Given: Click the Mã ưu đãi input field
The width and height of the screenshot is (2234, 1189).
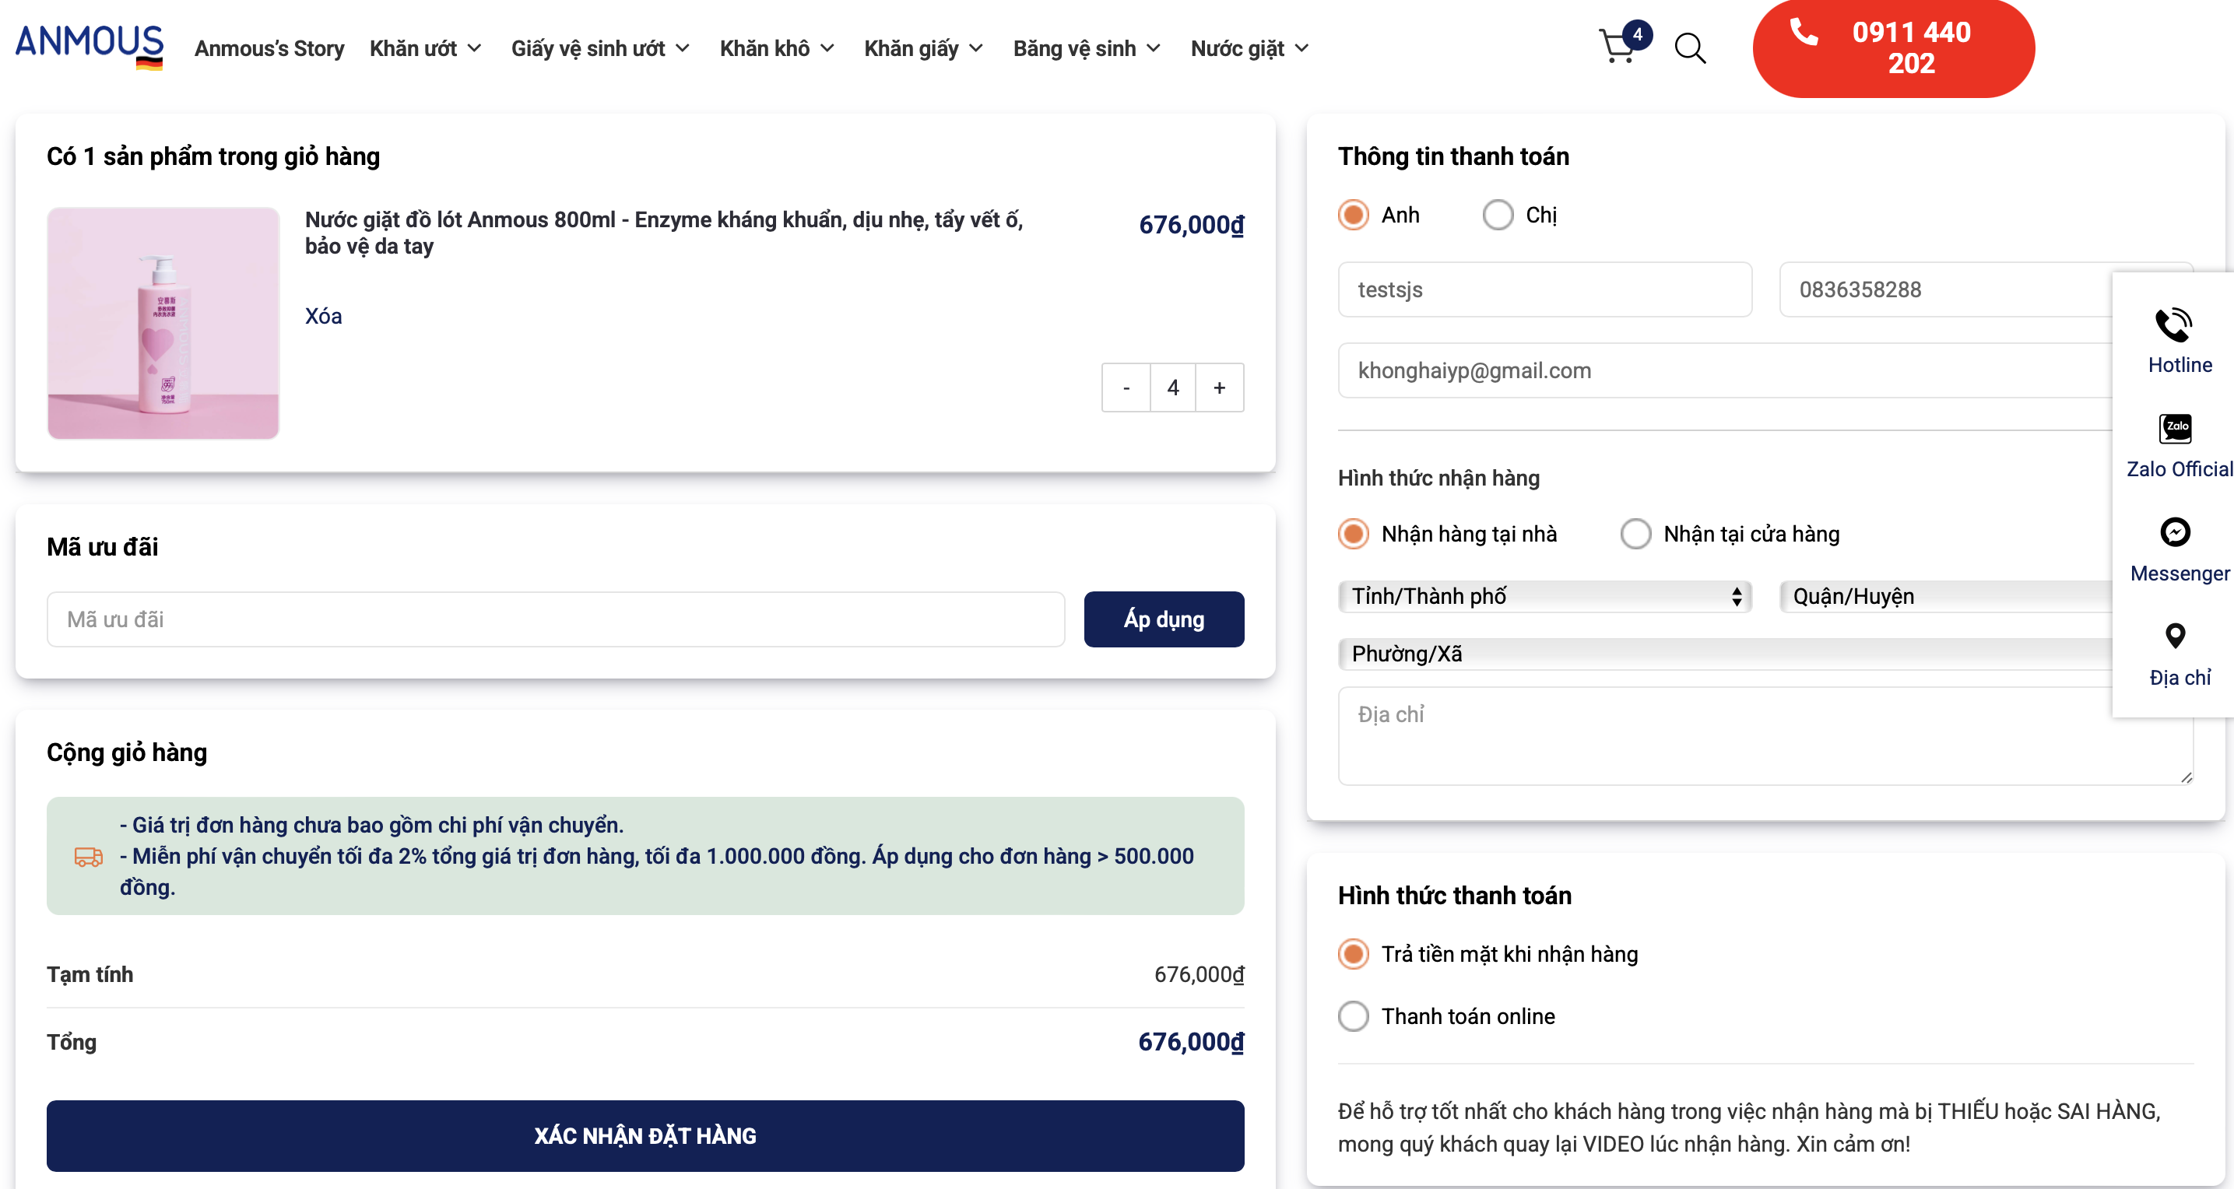Looking at the screenshot, I should [x=555, y=619].
